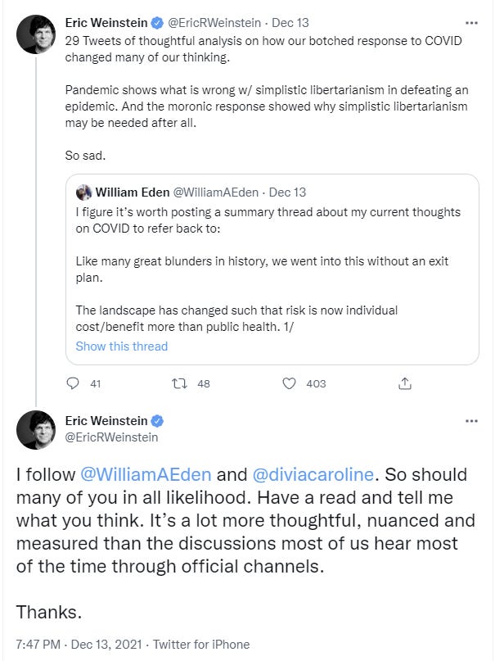Viewport: 495px width, 661px height.
Task: Open Eric Weinstein's avatar on the top tweet
Action: [36, 36]
